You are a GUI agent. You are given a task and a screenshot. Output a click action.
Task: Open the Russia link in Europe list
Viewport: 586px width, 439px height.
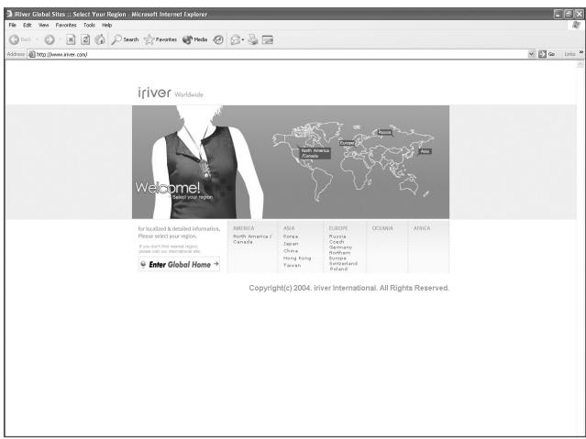(x=337, y=236)
